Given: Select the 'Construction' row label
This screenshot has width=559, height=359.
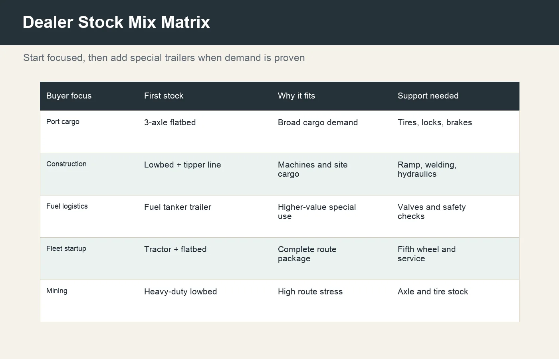Looking at the screenshot, I should click(66, 164).
